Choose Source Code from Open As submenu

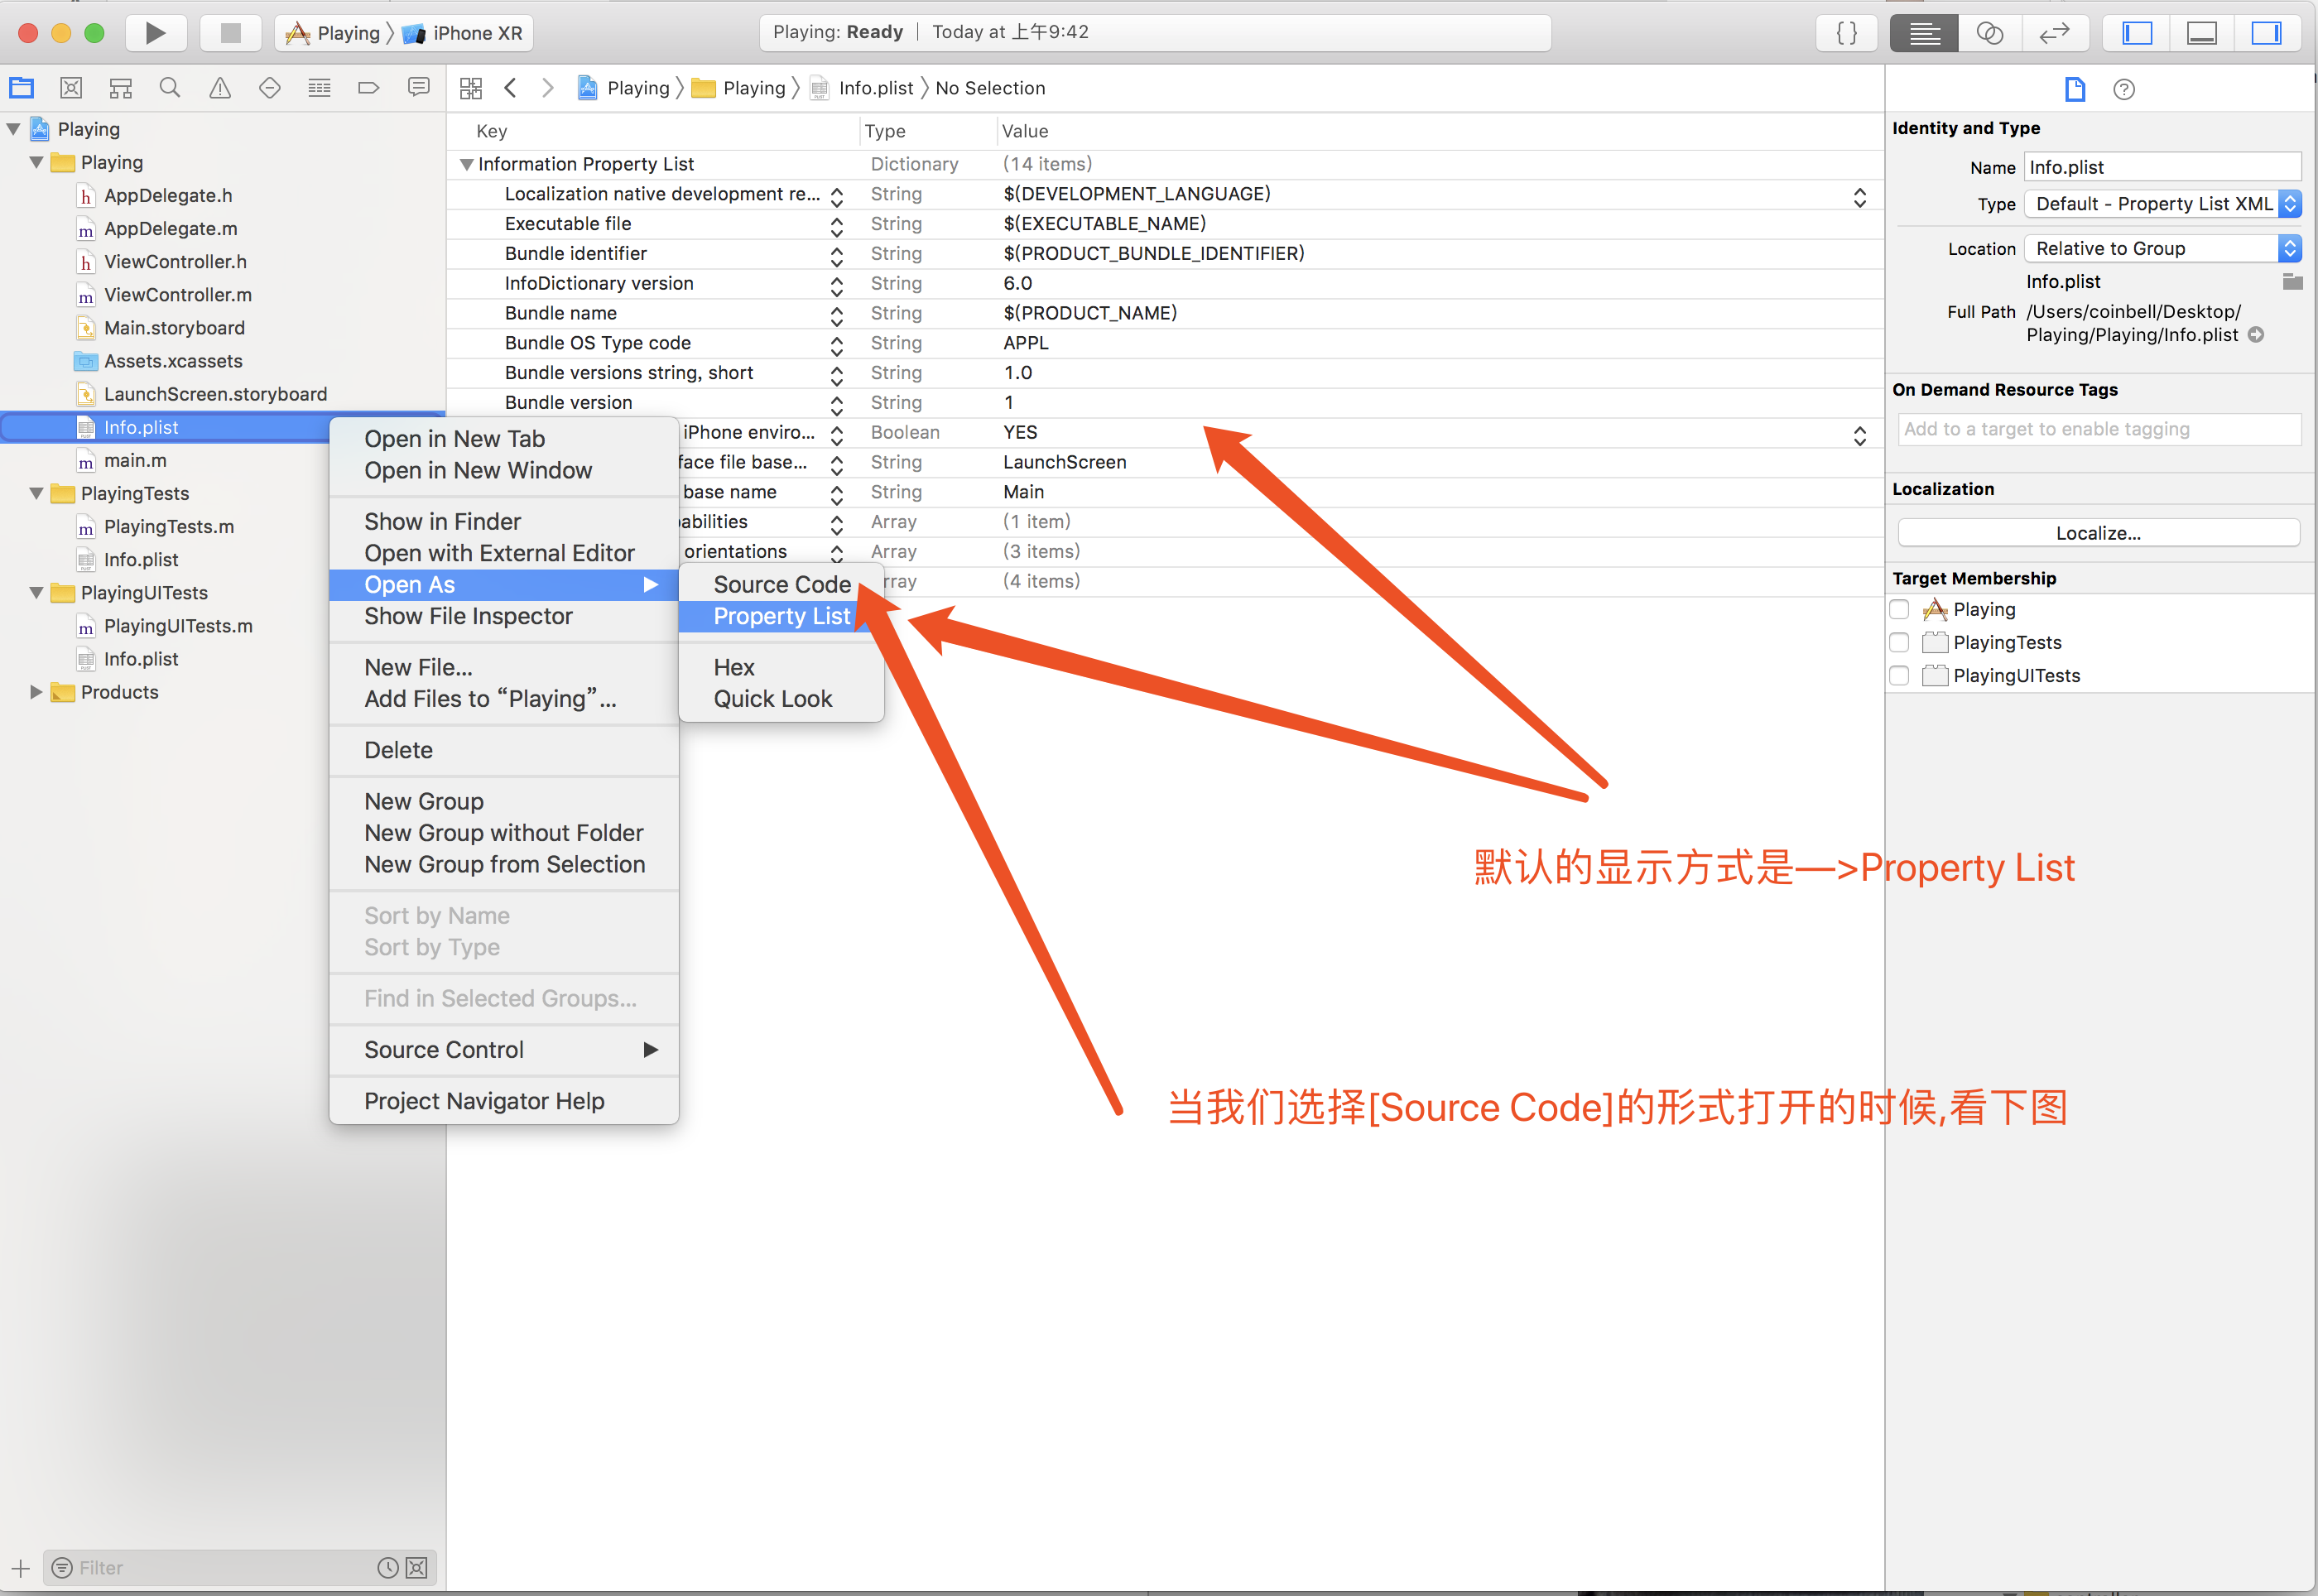(781, 584)
